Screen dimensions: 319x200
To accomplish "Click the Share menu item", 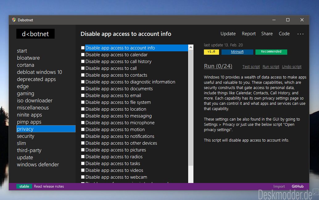I will click(x=267, y=34).
